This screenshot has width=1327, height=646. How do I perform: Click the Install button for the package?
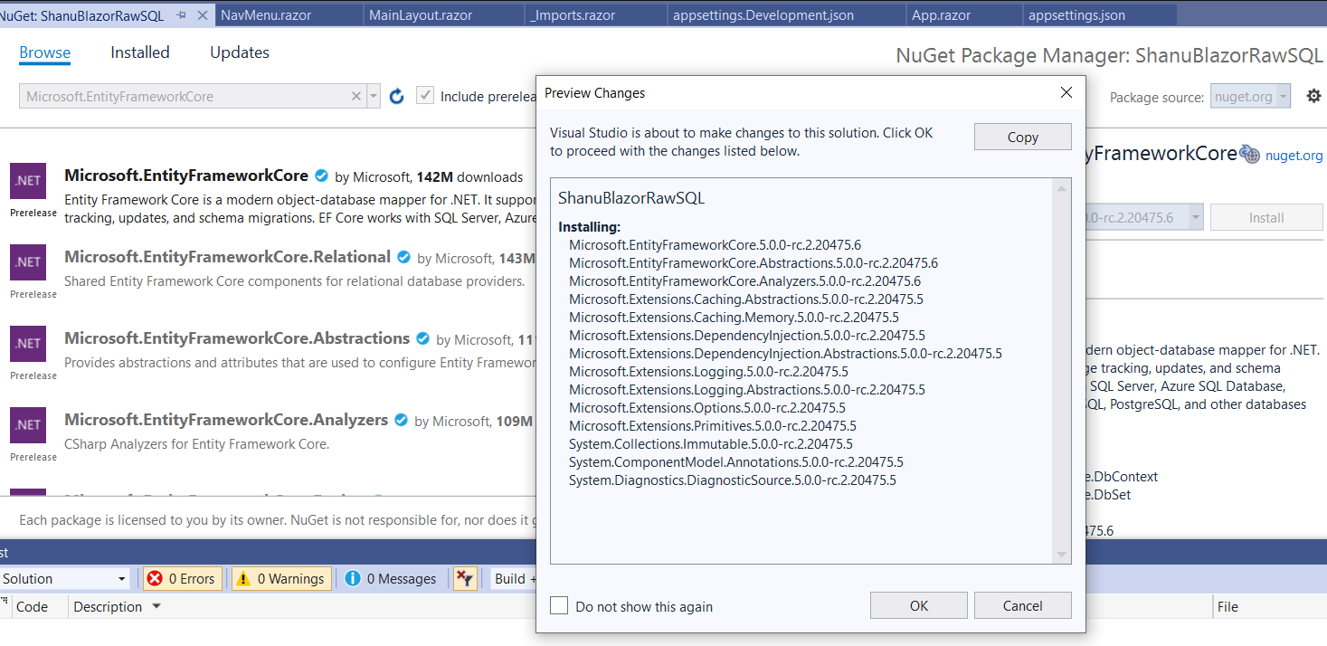tap(1266, 217)
